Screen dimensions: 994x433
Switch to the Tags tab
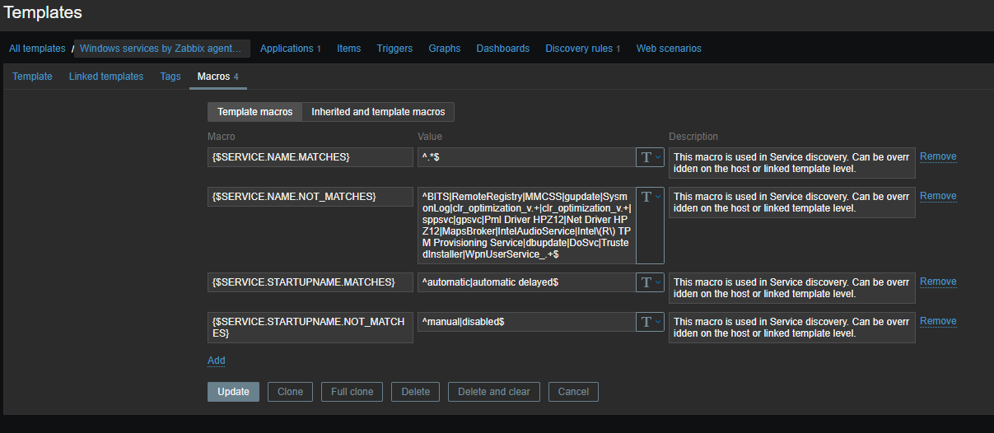point(170,77)
